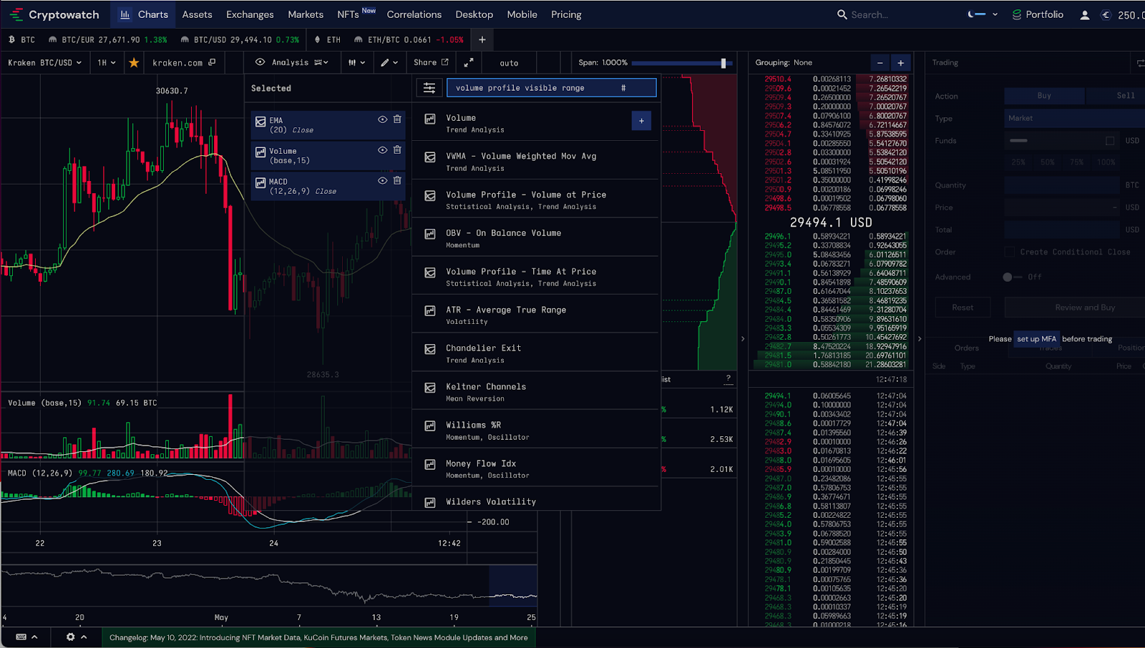The image size is (1145, 648).
Task: Click the indicator search input field
Action: 551,88
